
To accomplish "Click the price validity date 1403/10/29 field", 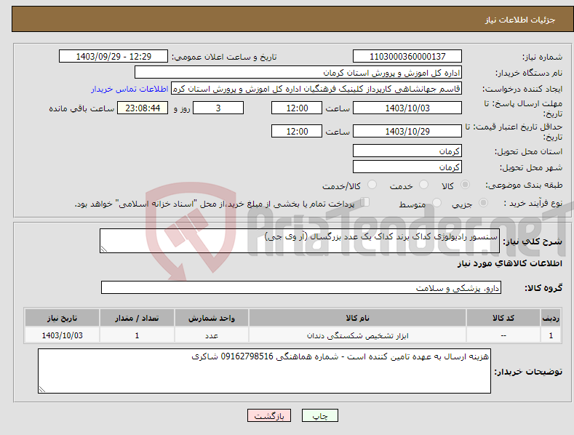I will pyautogui.click(x=407, y=131).
